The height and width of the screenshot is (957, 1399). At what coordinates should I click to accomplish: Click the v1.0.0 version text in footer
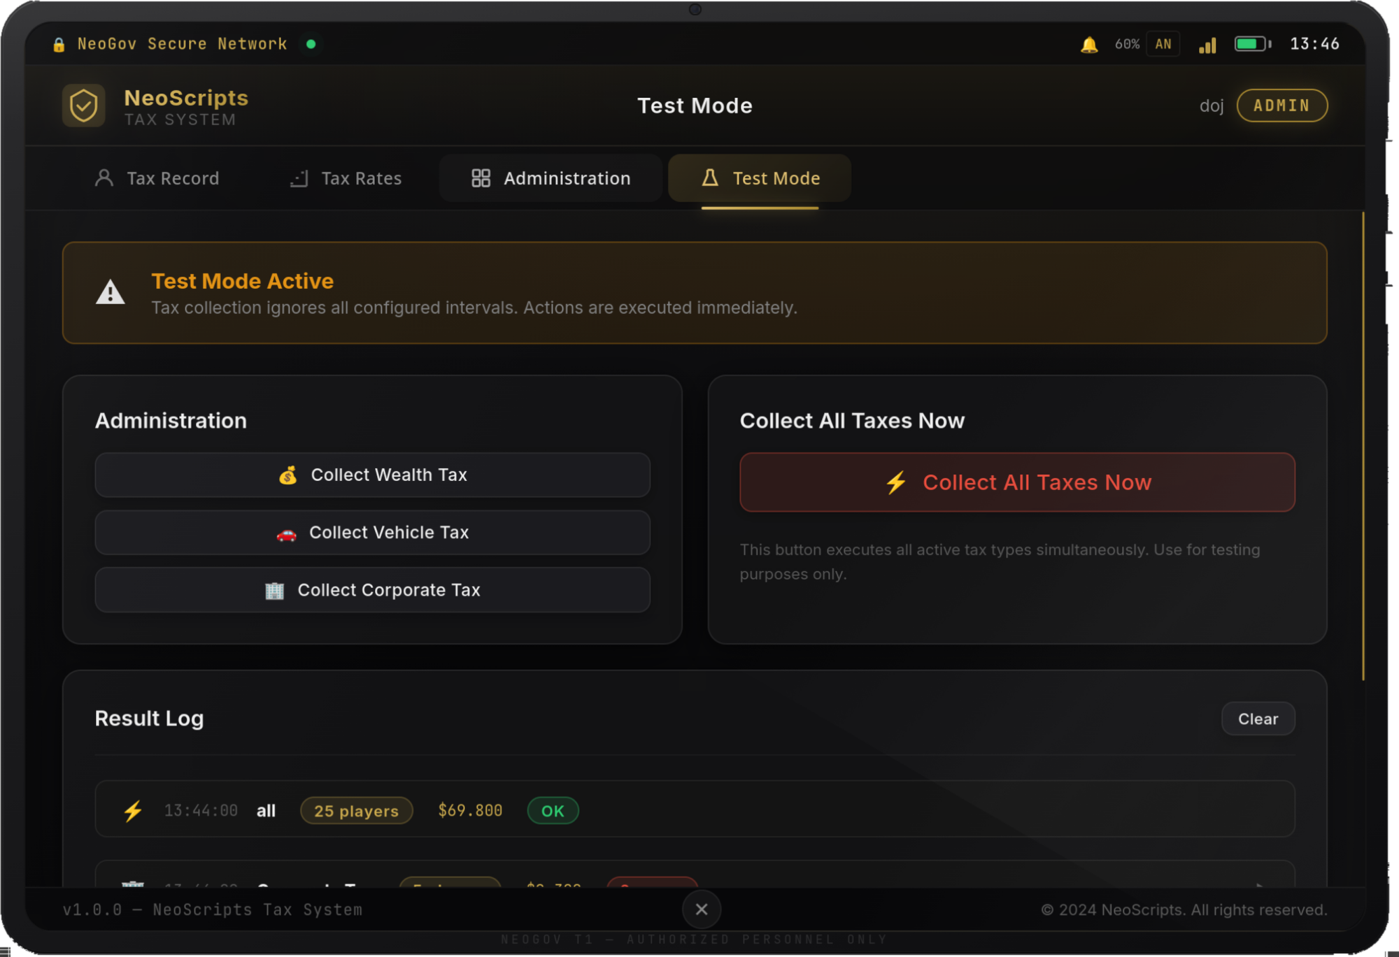point(213,910)
